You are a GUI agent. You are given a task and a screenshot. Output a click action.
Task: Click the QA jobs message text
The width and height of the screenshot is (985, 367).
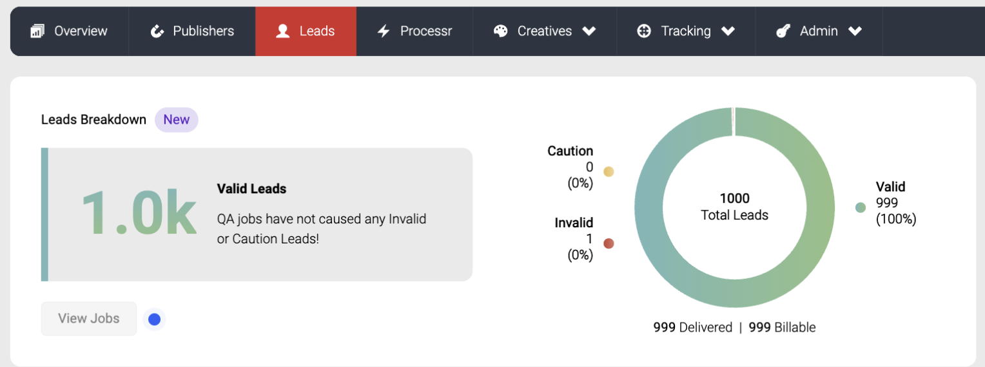point(322,229)
